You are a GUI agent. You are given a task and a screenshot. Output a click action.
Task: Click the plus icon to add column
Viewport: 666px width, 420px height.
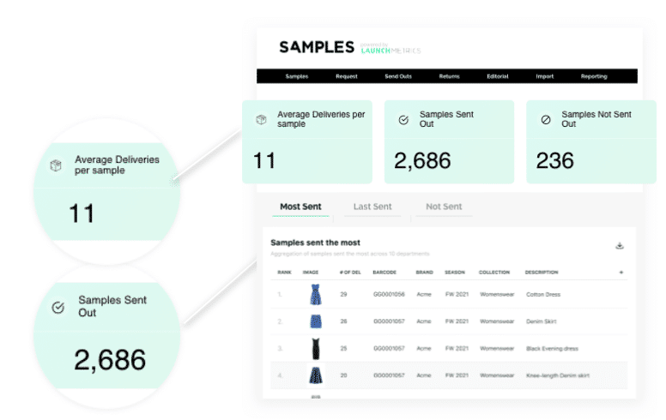[x=621, y=273]
